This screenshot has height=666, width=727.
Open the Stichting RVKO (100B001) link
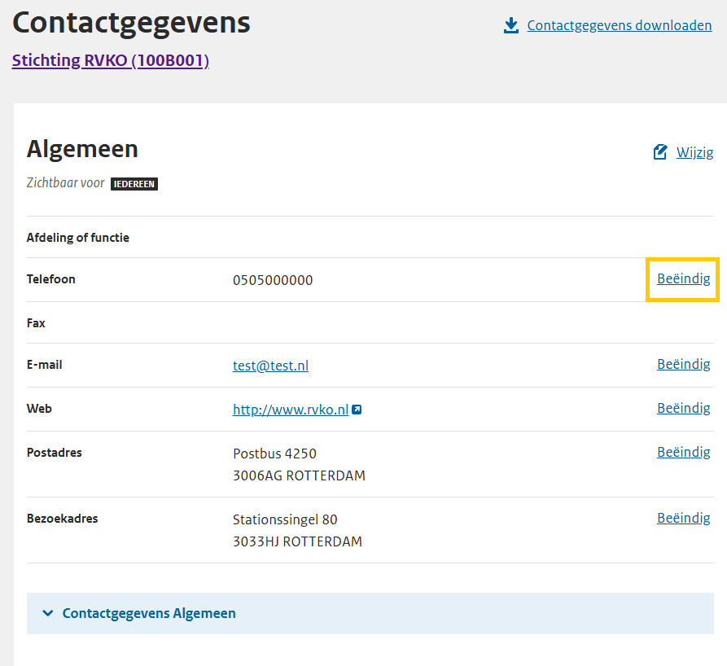pyautogui.click(x=110, y=60)
